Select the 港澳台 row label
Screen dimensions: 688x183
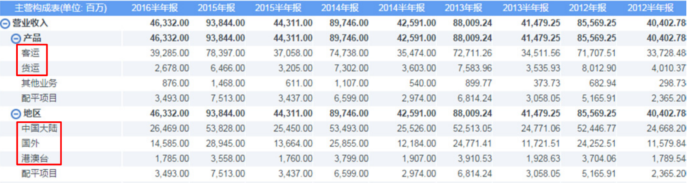[35, 158]
